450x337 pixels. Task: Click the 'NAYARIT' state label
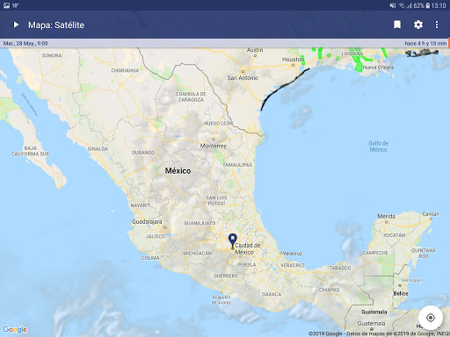[141, 205]
